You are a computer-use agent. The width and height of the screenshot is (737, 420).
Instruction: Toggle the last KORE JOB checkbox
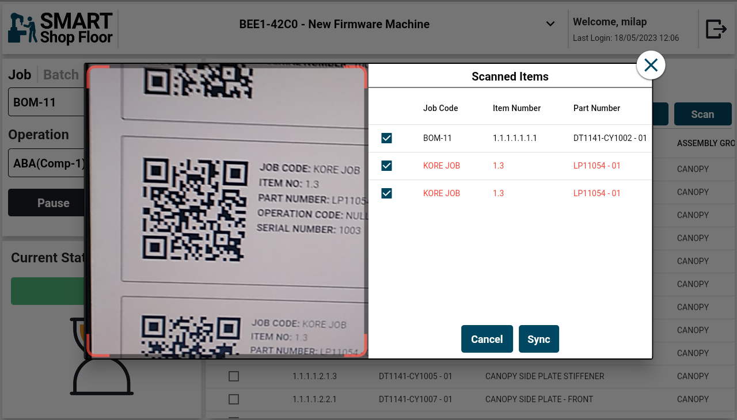pyautogui.click(x=386, y=193)
